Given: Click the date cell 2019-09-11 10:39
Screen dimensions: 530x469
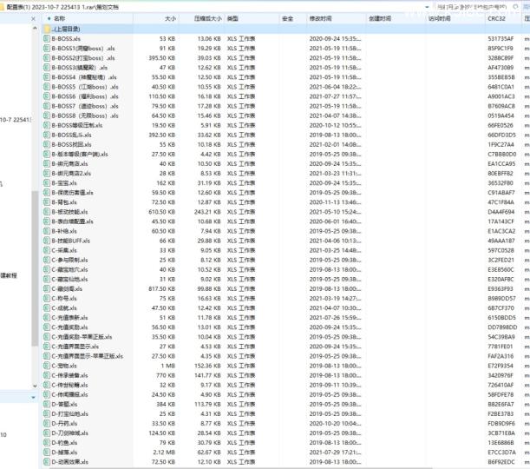Looking at the screenshot, I should coord(335,385).
